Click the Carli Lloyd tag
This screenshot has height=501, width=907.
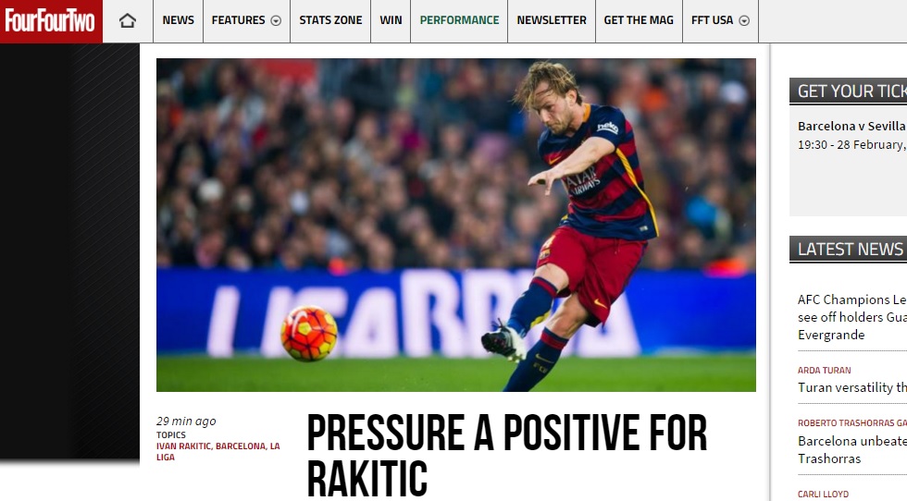823,494
